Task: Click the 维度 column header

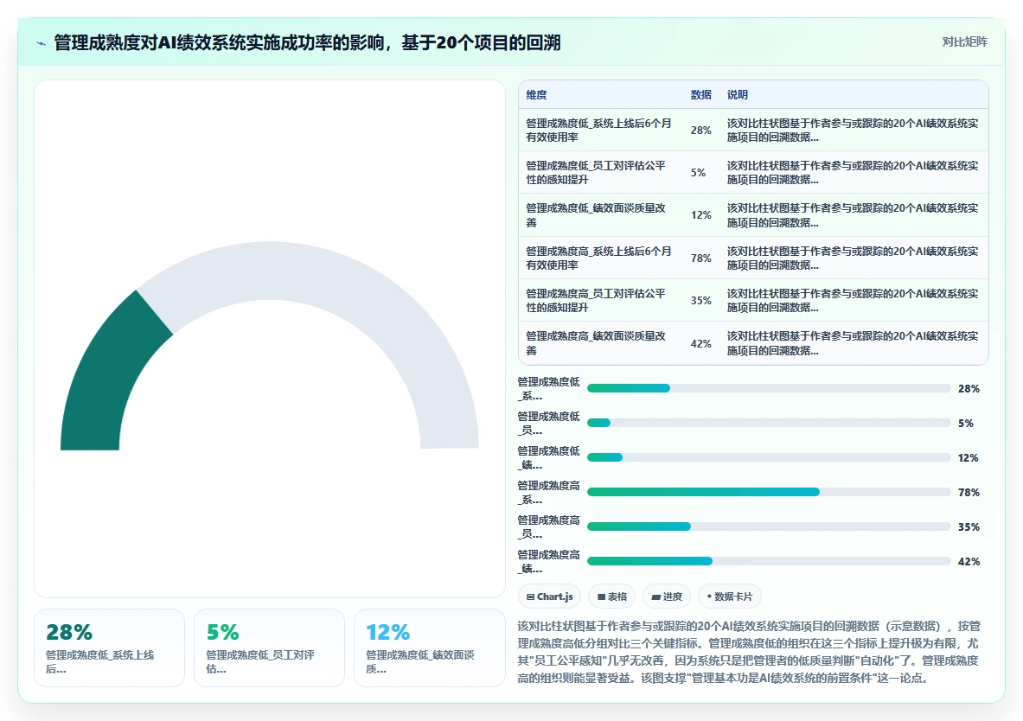Action: [536, 94]
